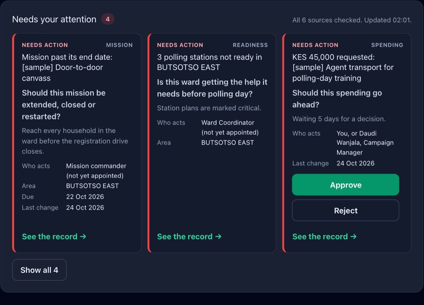Click the Show all 4 button
424x305 pixels.
(39, 270)
